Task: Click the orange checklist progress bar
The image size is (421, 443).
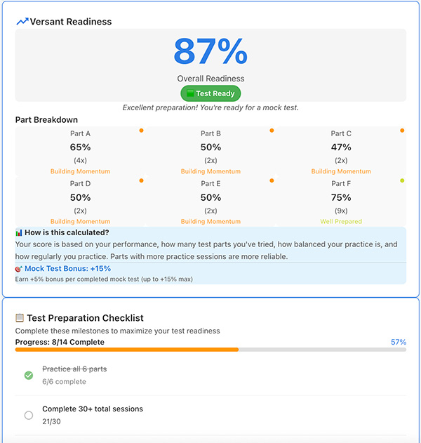Action: (x=126, y=349)
